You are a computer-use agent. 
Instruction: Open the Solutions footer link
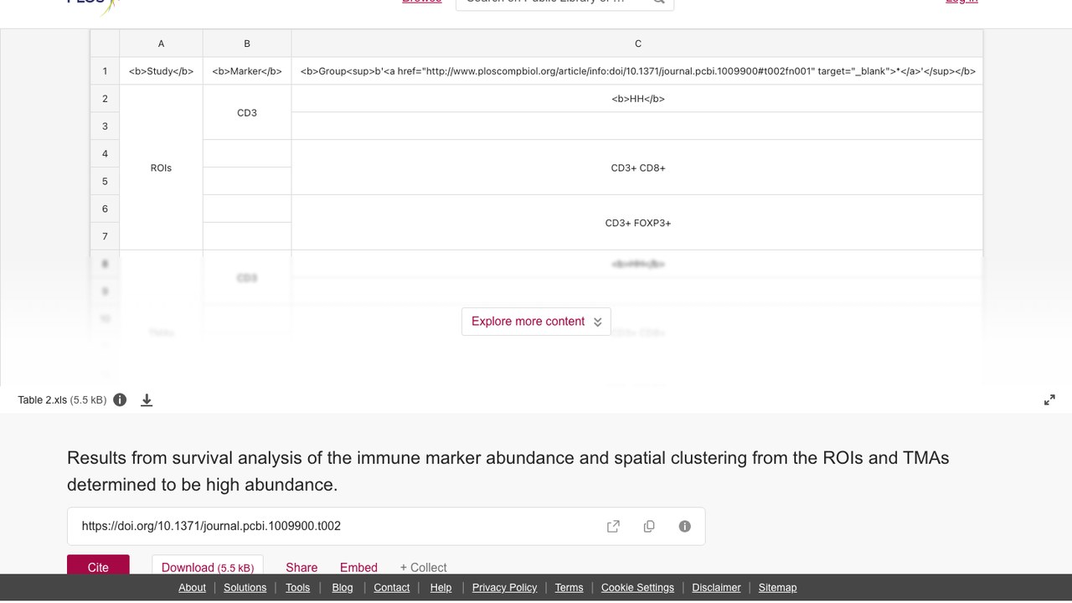[x=245, y=588]
